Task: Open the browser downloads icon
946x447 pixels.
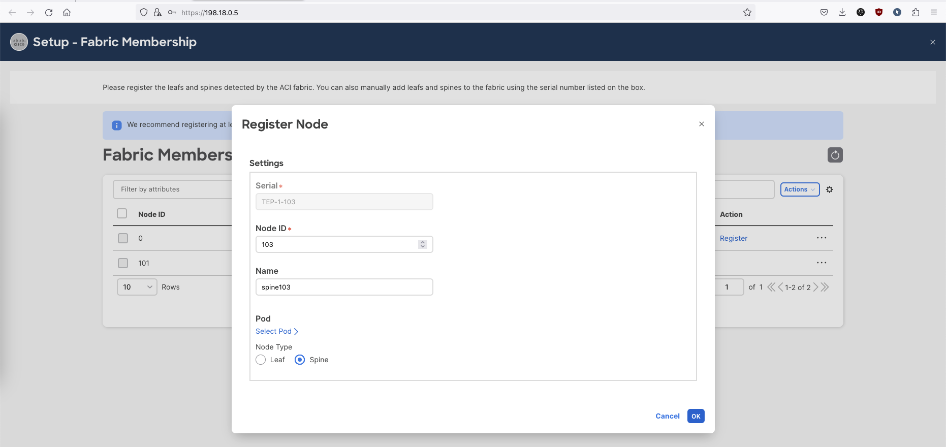Action: pos(842,13)
